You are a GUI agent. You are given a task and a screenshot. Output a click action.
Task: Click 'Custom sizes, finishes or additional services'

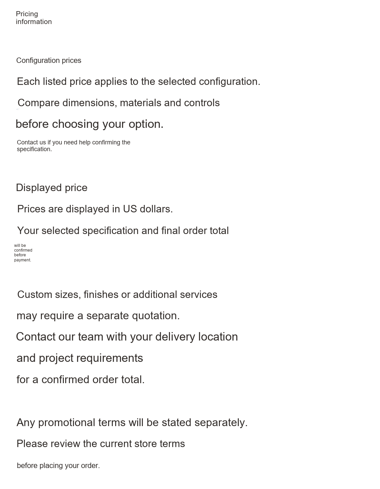(x=117, y=295)
